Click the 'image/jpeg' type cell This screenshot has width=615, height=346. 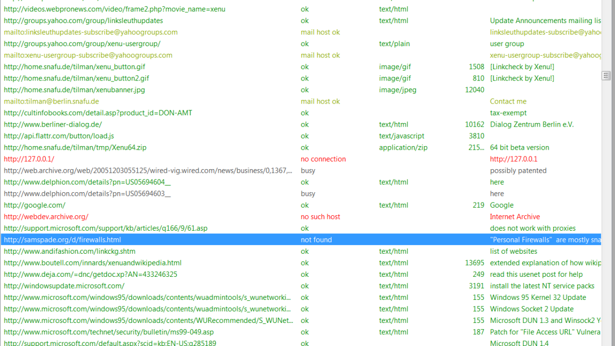(x=398, y=90)
